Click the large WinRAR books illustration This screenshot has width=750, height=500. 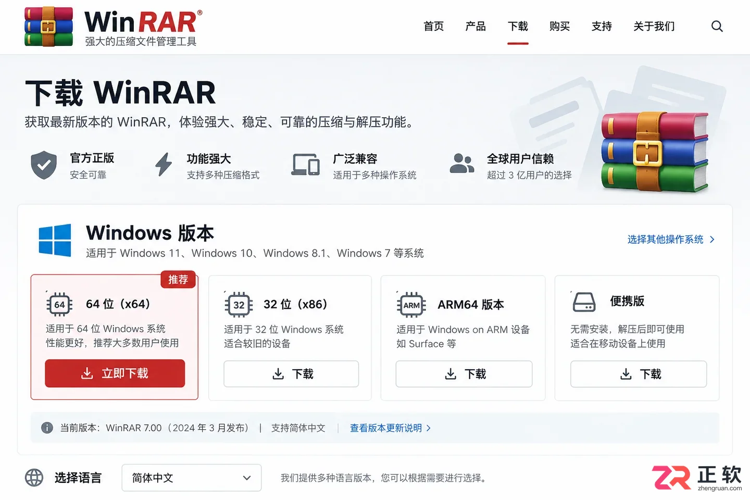click(x=655, y=152)
